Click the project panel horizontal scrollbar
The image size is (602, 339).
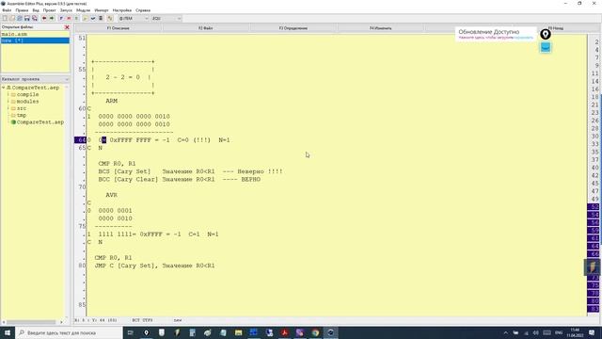pyautogui.click(x=32, y=322)
